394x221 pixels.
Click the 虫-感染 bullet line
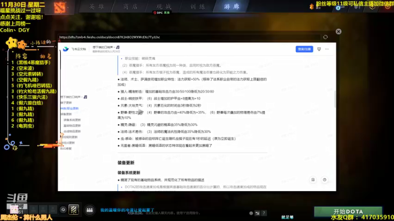(177, 139)
